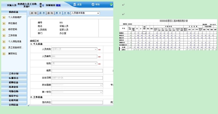Click the arrow icon beside 兼职岗位
The width and height of the screenshot is (218, 114).
tap(4, 54)
